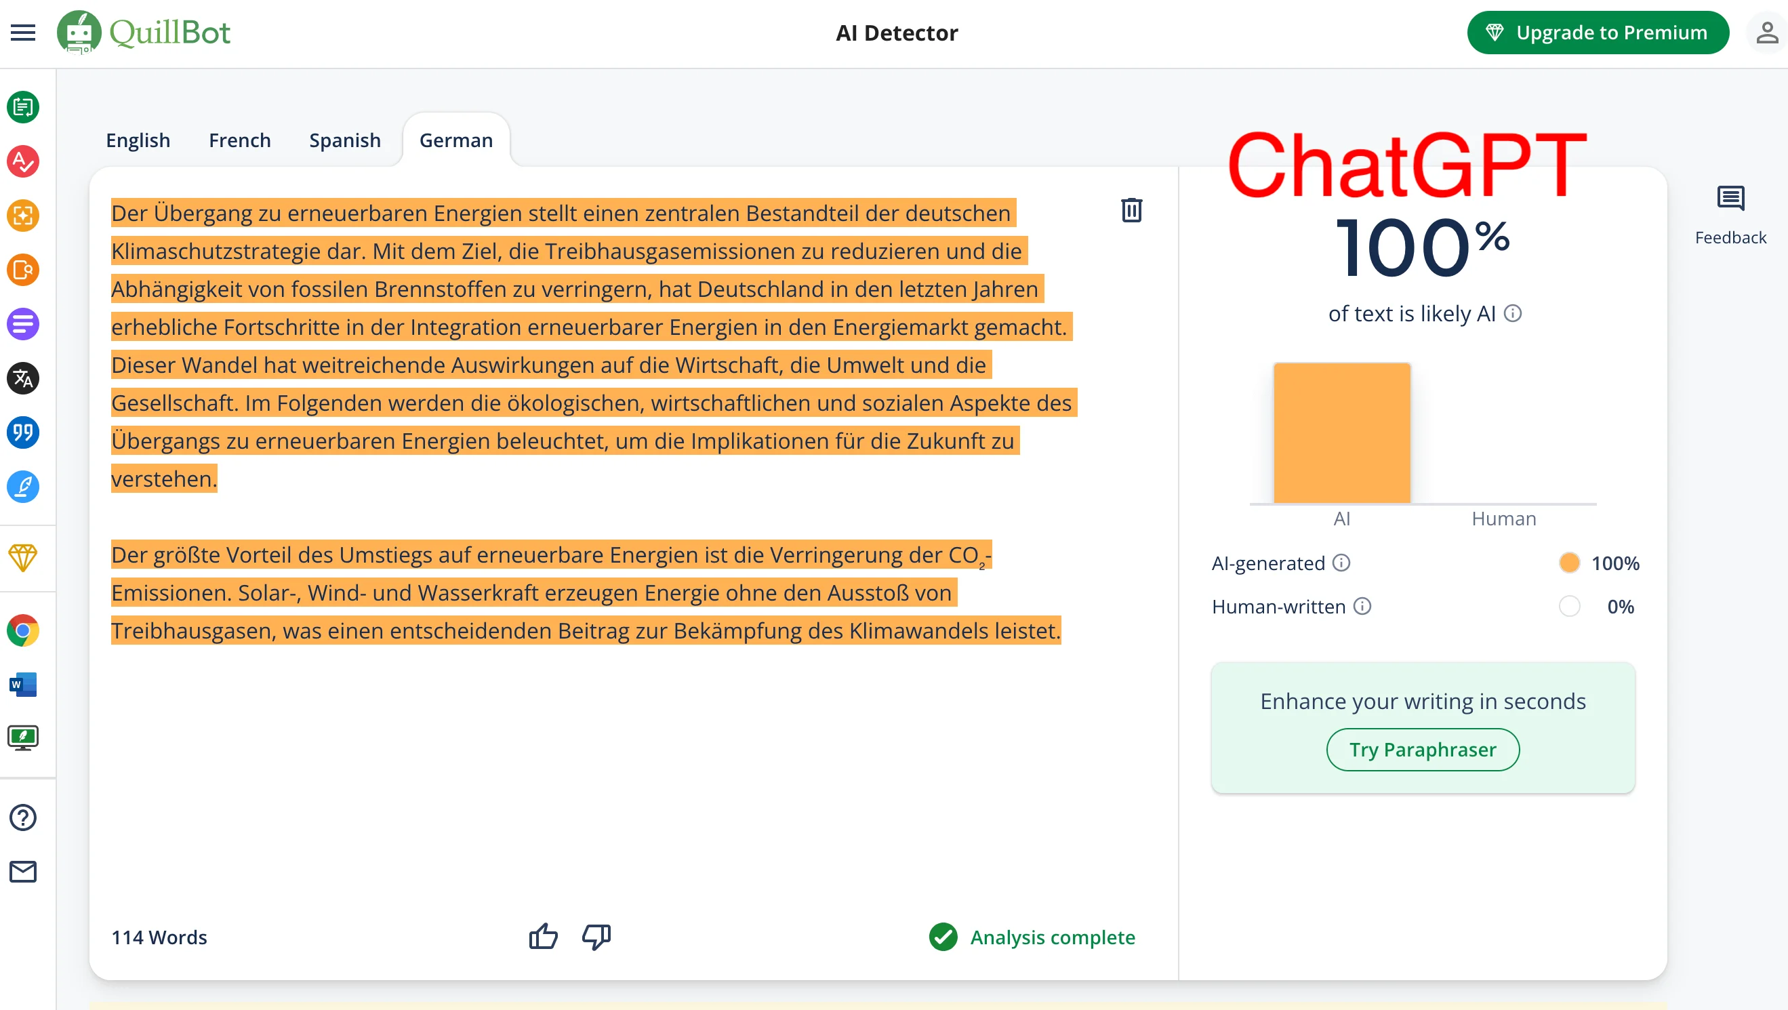Click the Grammar Checker icon
This screenshot has width=1788, height=1010.
click(x=22, y=161)
